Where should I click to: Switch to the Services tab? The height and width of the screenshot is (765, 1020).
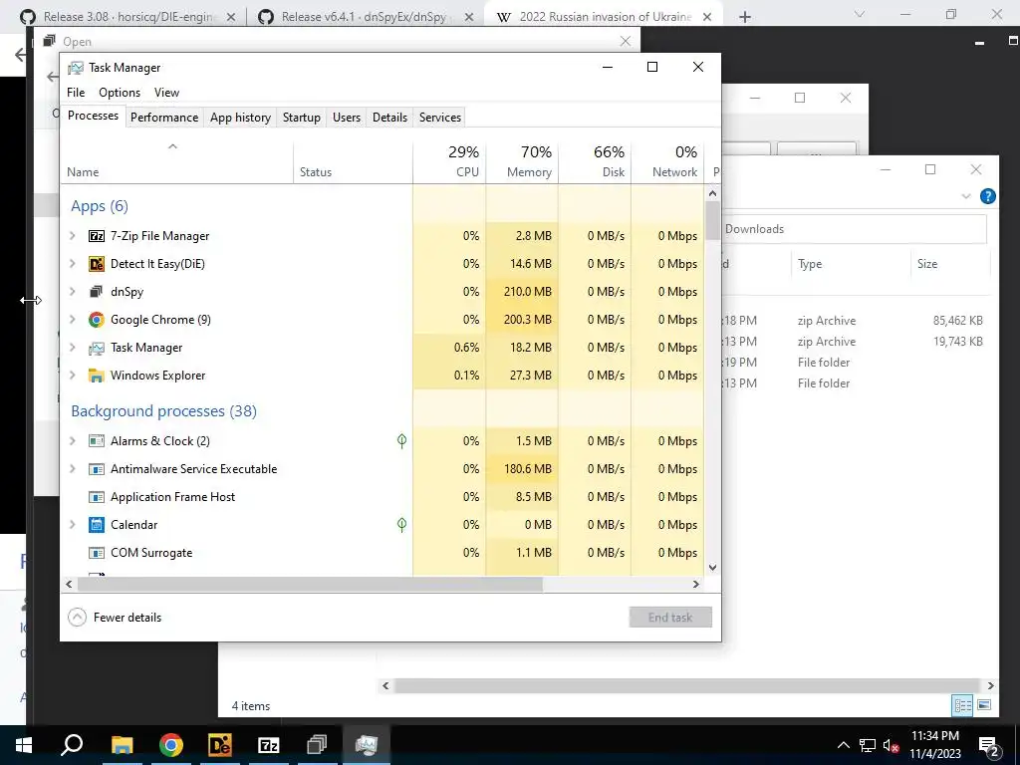tap(439, 118)
